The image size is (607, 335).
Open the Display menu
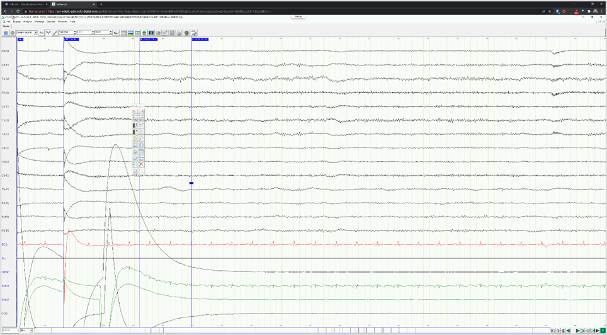17,21
